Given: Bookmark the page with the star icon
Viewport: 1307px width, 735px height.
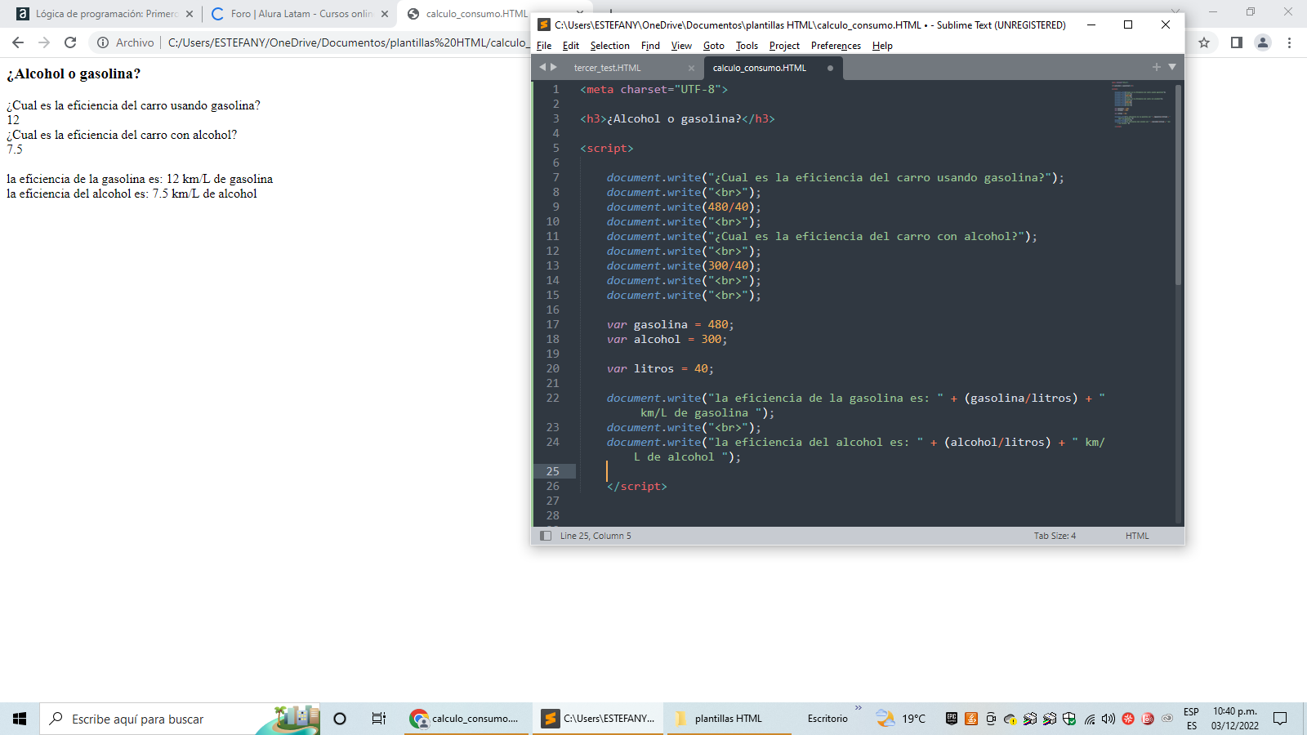Looking at the screenshot, I should coord(1204,42).
